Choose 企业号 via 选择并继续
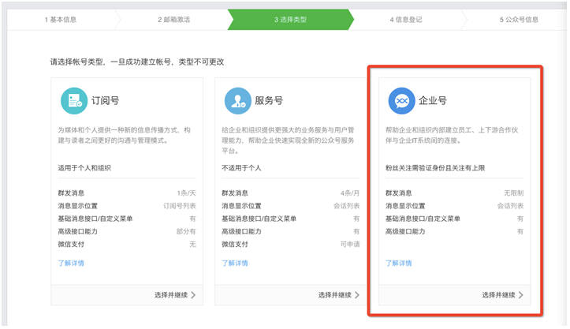 (498, 295)
